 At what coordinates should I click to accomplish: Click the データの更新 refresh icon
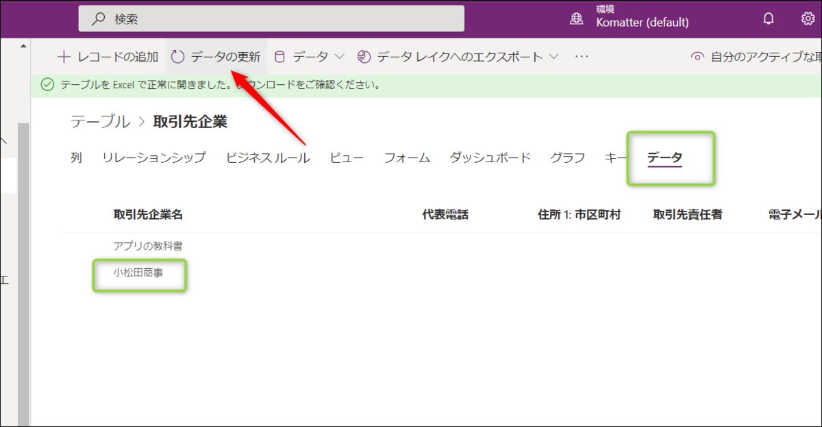point(178,56)
